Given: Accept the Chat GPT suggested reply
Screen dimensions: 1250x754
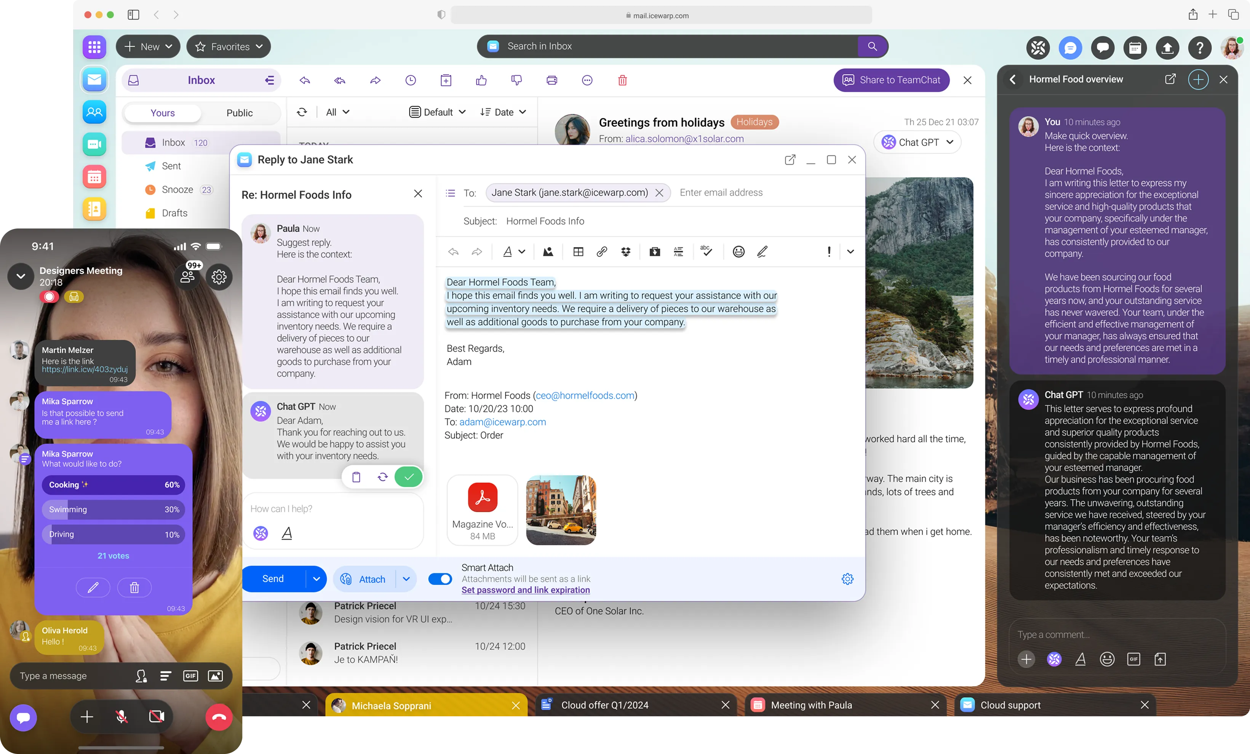Looking at the screenshot, I should [x=409, y=477].
